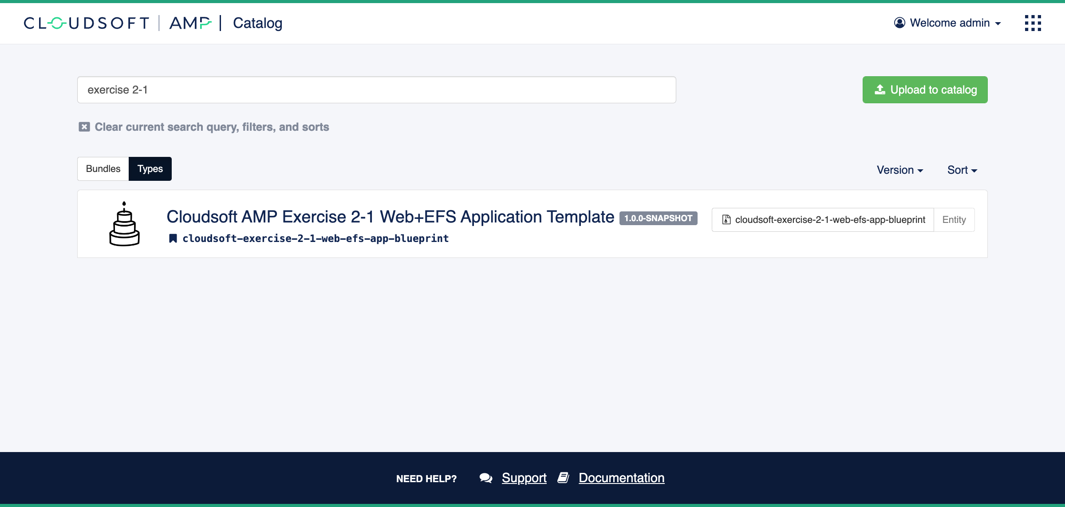Click the clear search X icon
Image resolution: width=1065 pixels, height=507 pixels.
(x=84, y=127)
